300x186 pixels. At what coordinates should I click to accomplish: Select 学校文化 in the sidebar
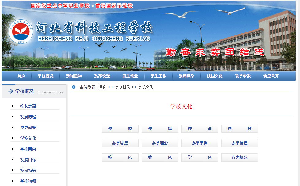28,138
